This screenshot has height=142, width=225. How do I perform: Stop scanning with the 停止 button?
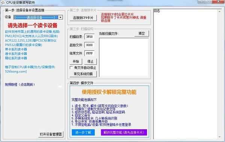pos(90,62)
